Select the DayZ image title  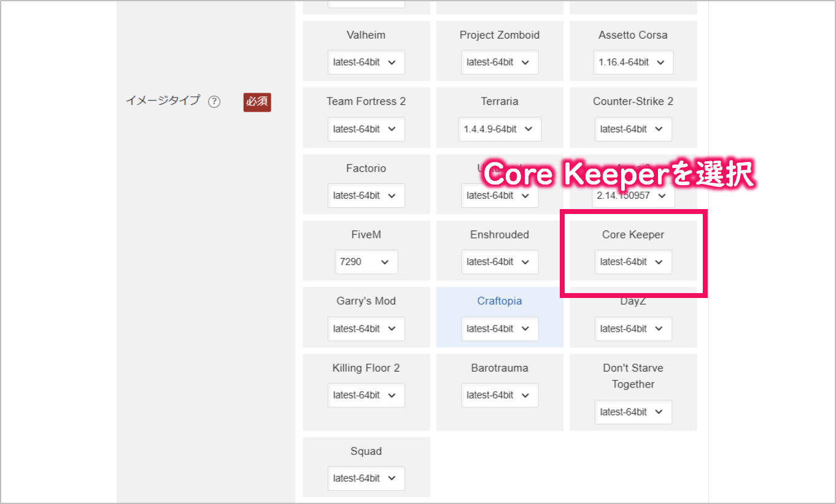click(633, 302)
